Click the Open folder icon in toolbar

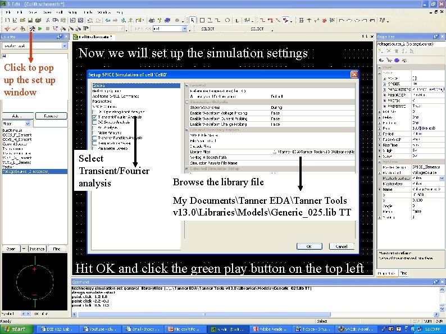[22, 20]
